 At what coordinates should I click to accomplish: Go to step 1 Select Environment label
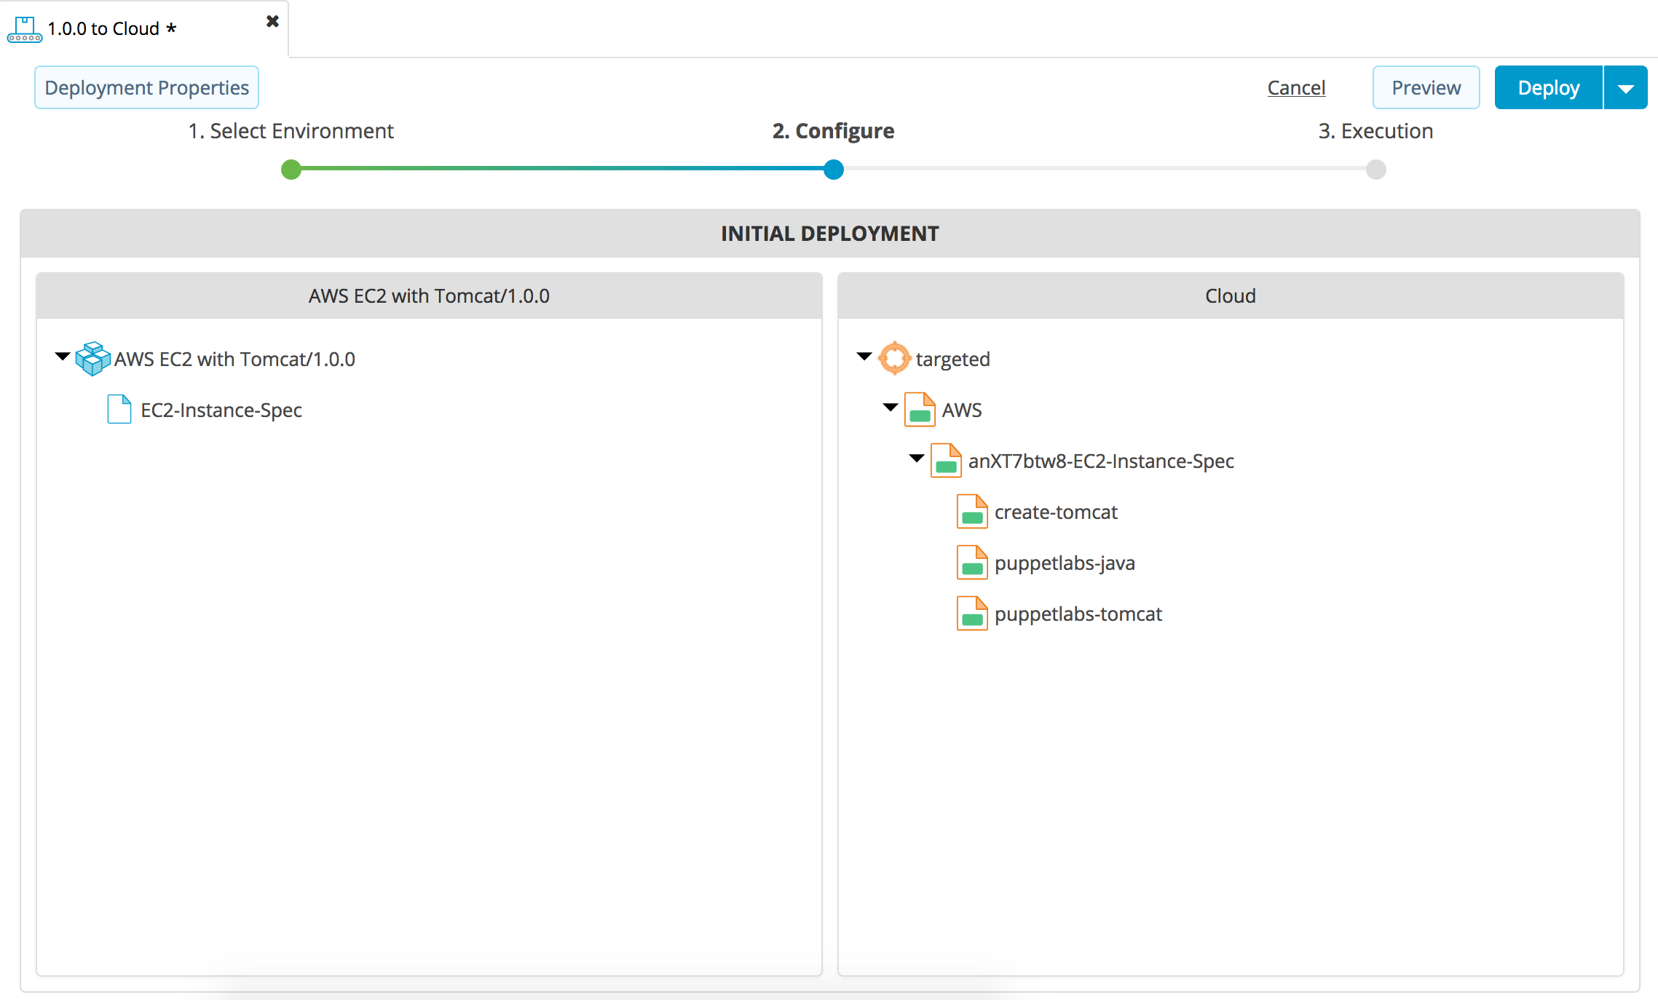point(291,131)
